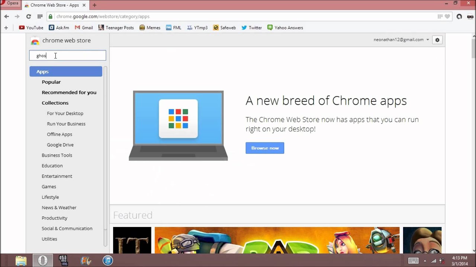The image size is (476, 267).
Task: Open the Collections section
Action: pyautogui.click(x=55, y=103)
